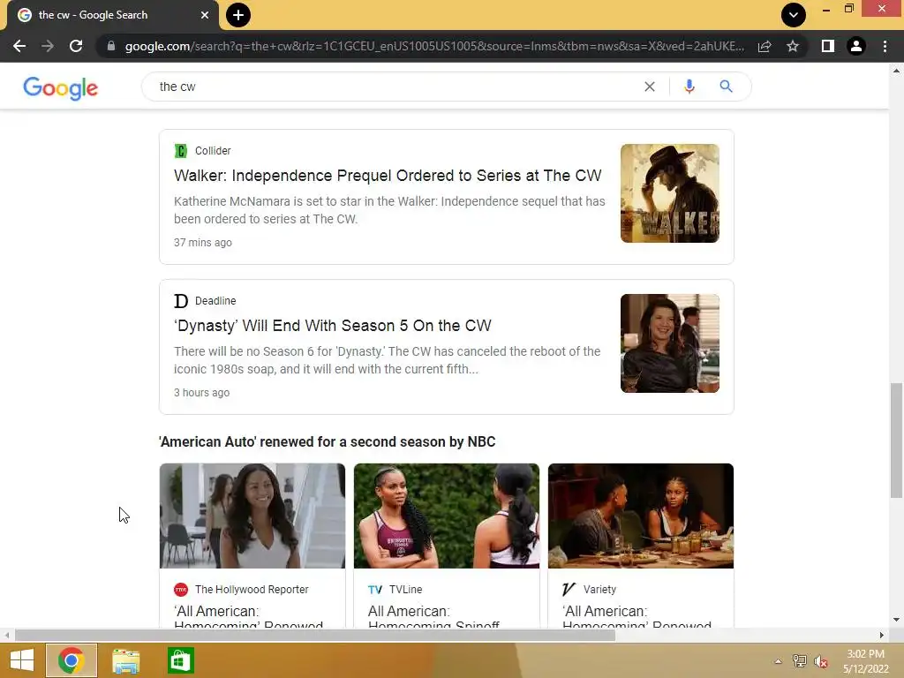Open 'Dynasty' Will End With Season 5 headline

coord(333,326)
